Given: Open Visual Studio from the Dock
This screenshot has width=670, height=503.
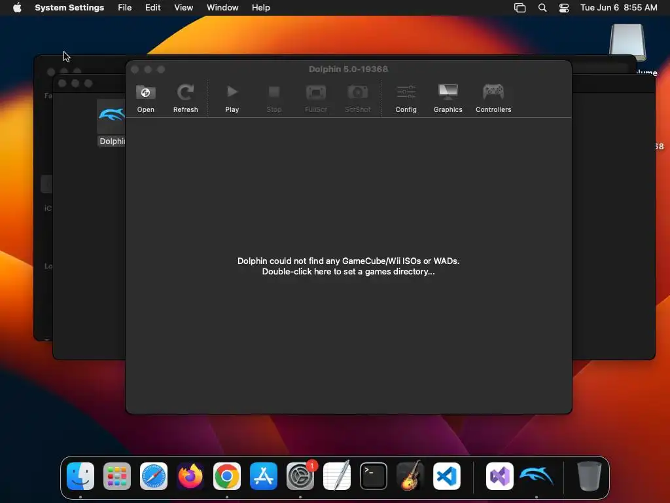Looking at the screenshot, I should [500, 476].
